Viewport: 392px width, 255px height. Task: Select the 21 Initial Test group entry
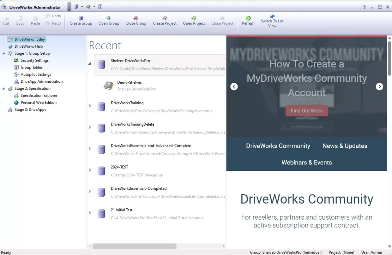point(160,214)
